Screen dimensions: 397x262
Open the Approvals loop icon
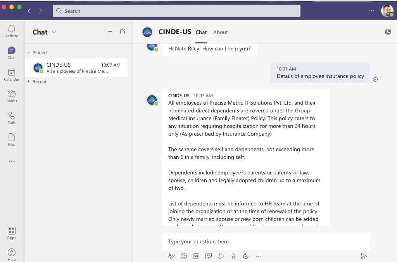click(245, 256)
